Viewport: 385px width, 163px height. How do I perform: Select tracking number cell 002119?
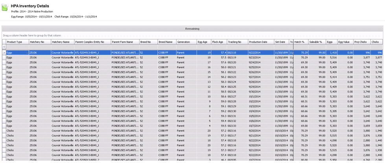[x=238, y=57]
